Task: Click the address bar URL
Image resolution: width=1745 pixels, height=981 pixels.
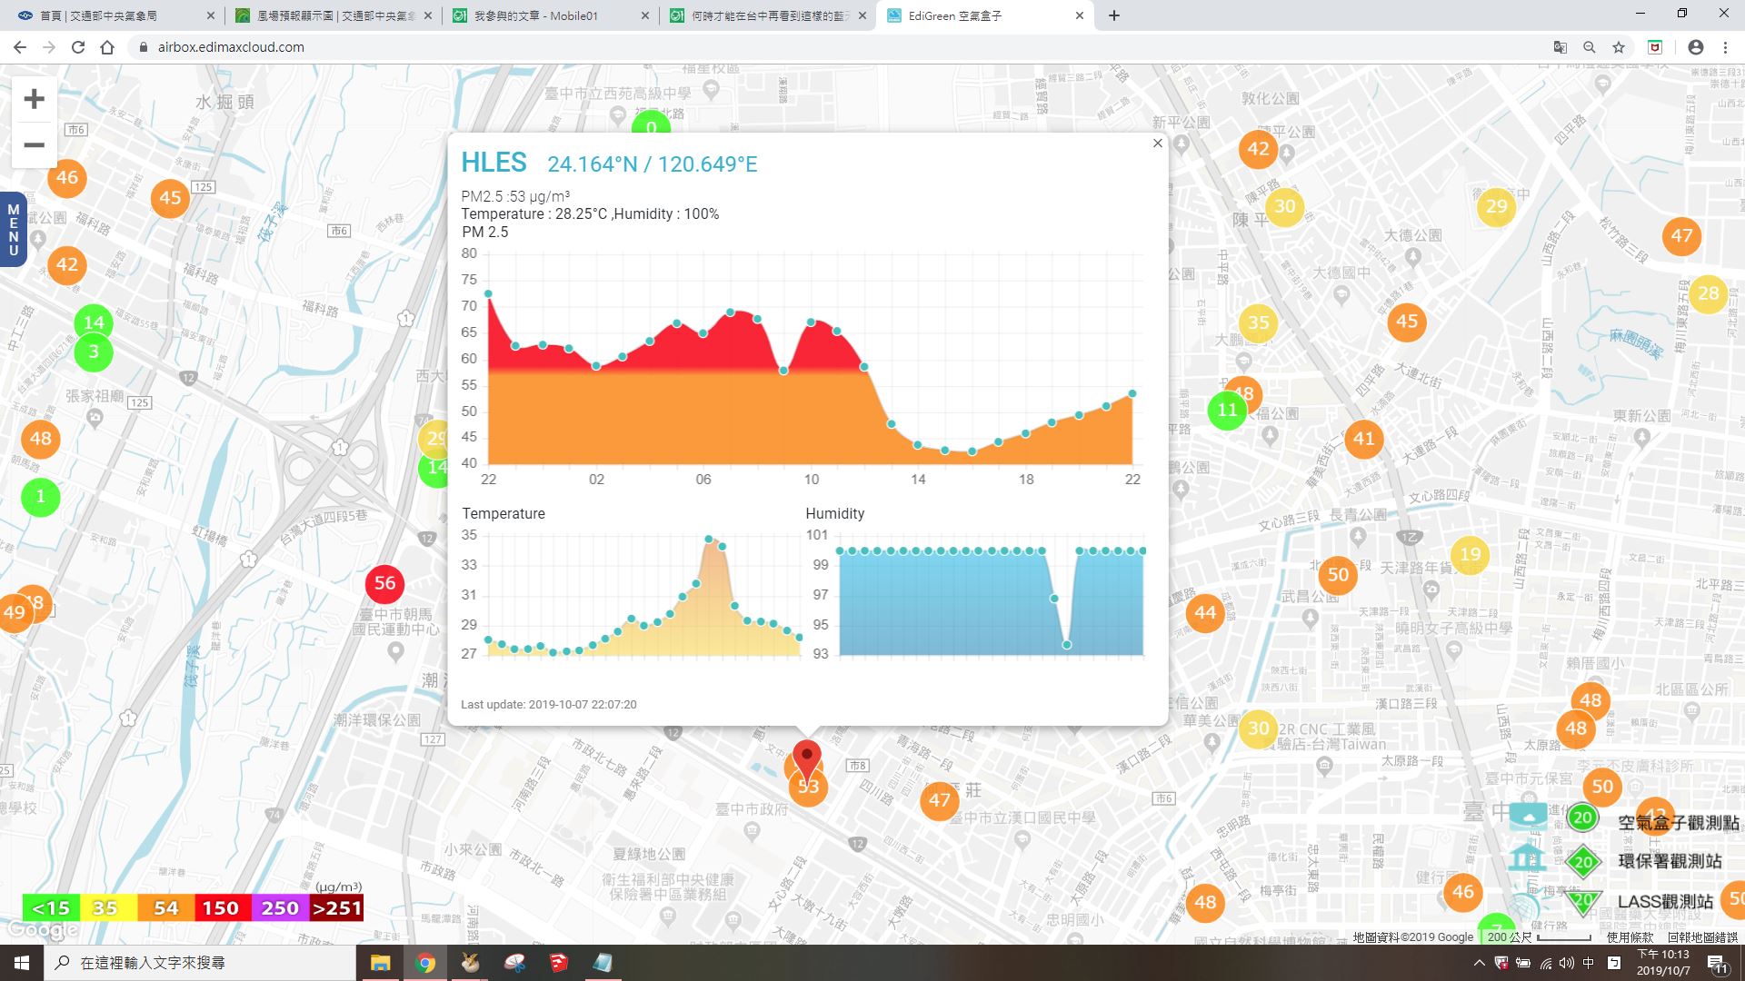Action: pyautogui.click(x=231, y=47)
